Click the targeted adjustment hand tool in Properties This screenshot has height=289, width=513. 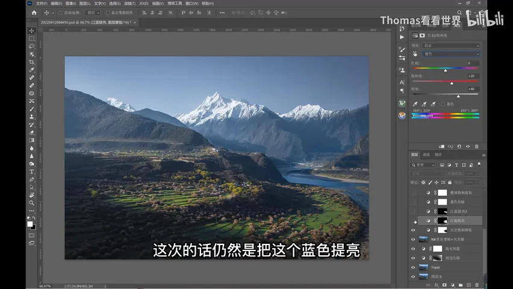(415, 54)
